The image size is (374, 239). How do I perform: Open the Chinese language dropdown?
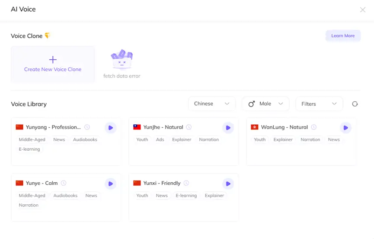click(x=212, y=104)
